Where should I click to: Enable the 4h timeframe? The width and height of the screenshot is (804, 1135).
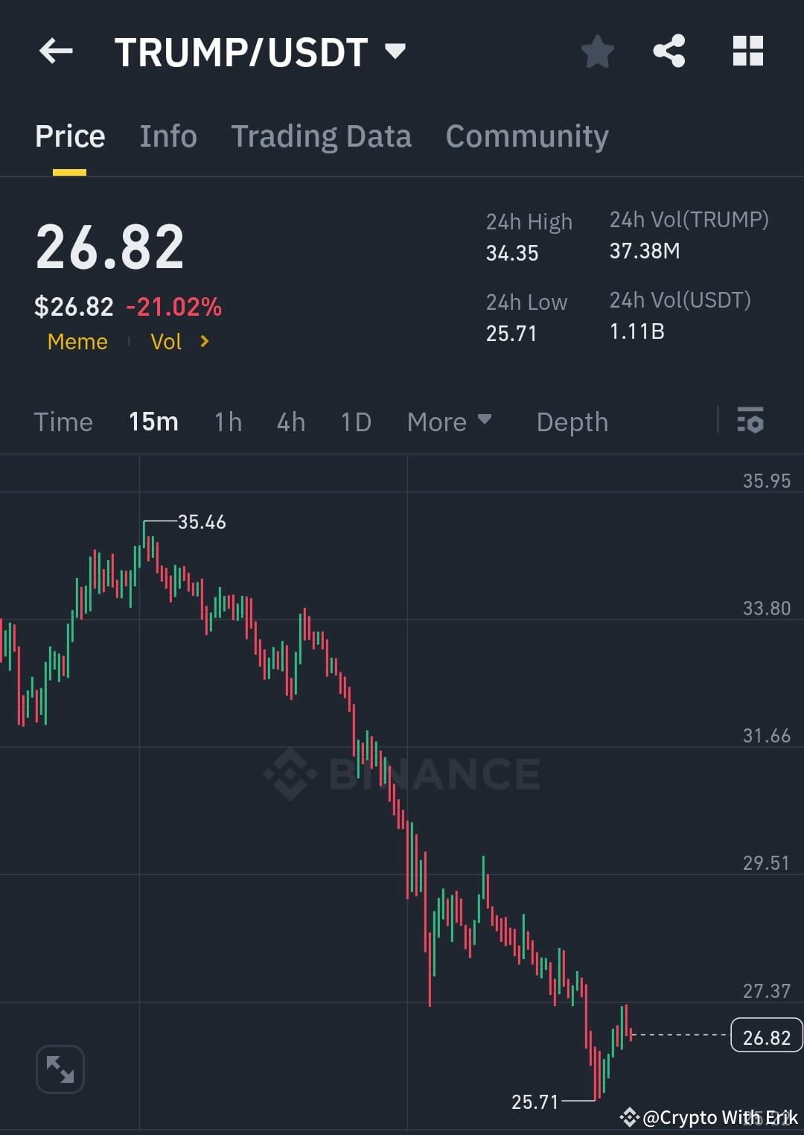[290, 422]
